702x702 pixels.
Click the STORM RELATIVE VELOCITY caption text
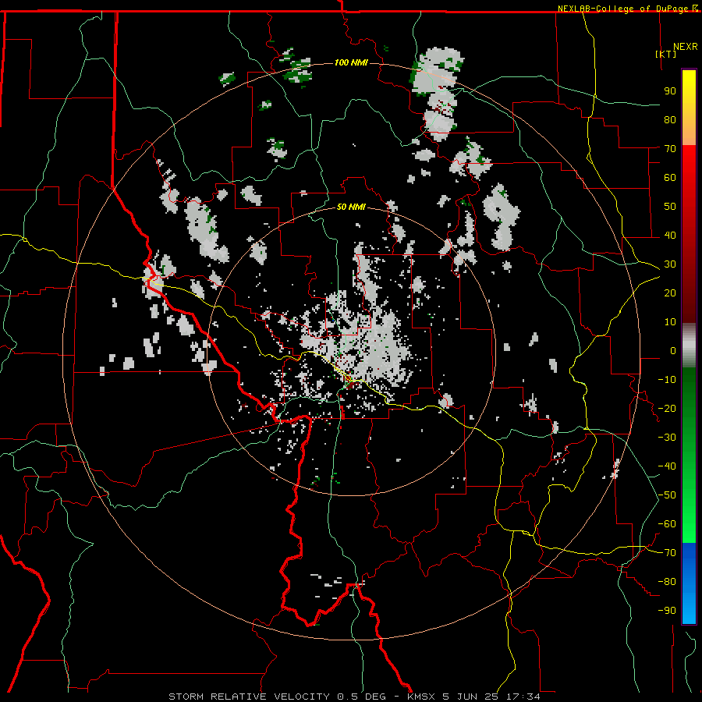pos(249,697)
